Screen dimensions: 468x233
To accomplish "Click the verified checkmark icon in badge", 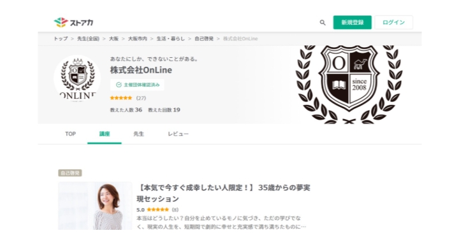I will click(119, 85).
